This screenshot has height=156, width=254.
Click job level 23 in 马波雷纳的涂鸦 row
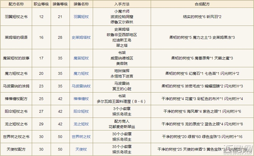pyautogui.click(x=41, y=86)
